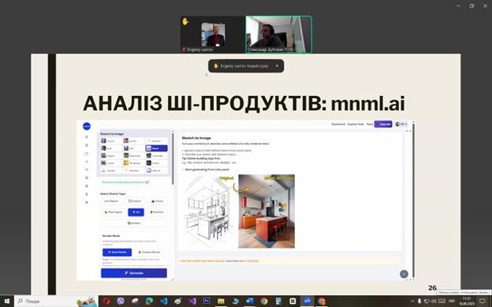Open Microsoft Word from the taskbar

click(249, 301)
